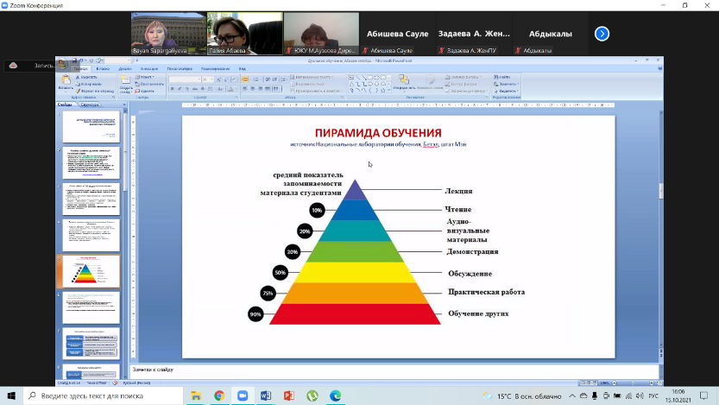
Task: Expand the Заменить (Replace) dropdown
Action: click(x=518, y=84)
